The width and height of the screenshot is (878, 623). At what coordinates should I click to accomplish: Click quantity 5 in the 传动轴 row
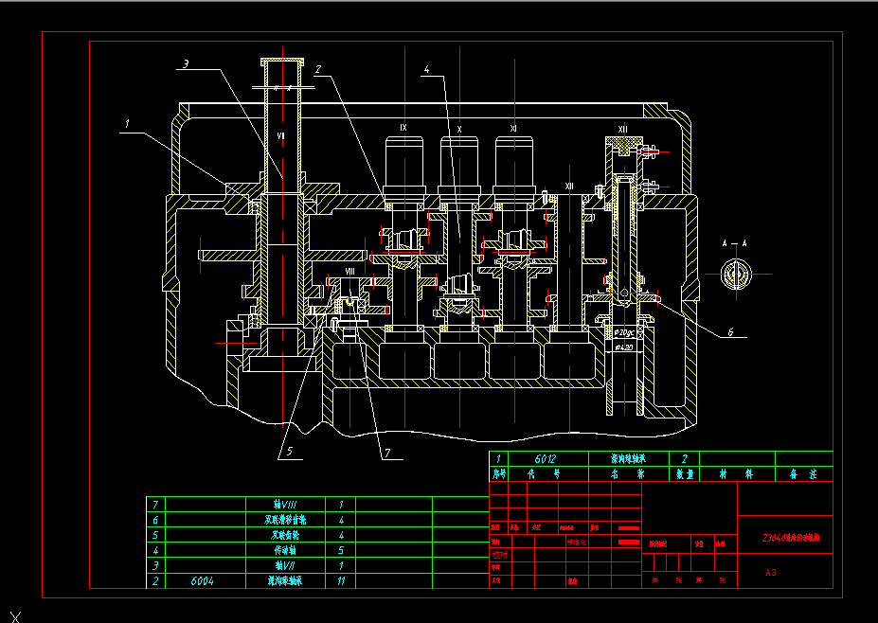[341, 550]
